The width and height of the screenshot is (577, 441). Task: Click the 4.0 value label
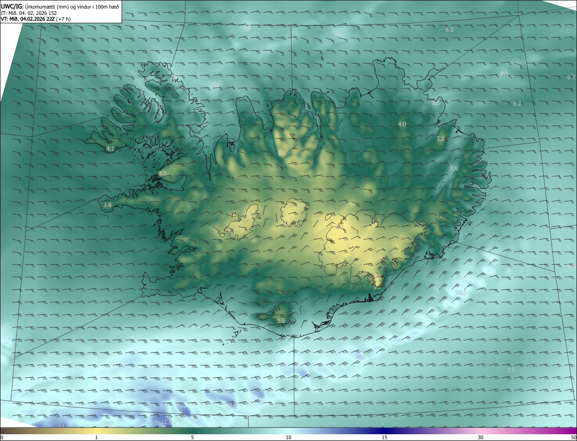click(x=402, y=124)
